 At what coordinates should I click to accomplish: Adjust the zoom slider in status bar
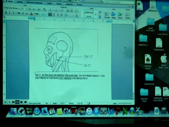tap(124, 103)
